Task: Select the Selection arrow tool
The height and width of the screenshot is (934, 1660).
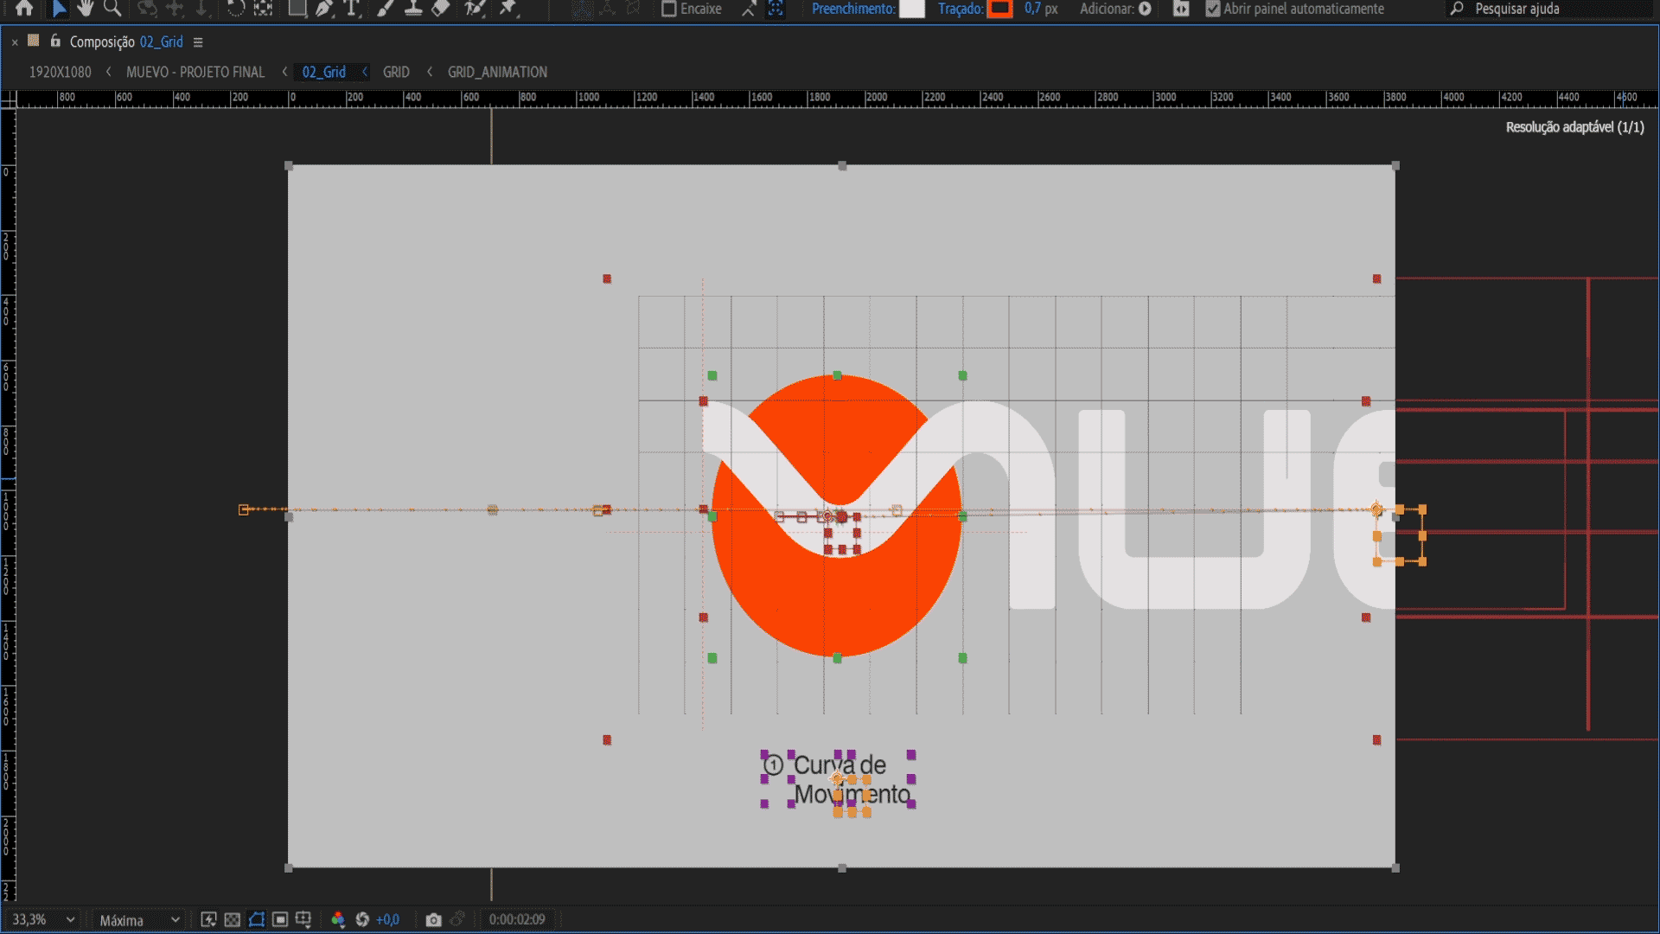Action: coord(59,9)
